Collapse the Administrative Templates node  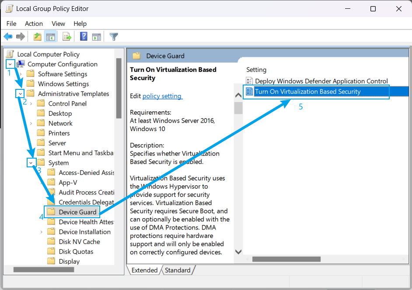(x=20, y=94)
